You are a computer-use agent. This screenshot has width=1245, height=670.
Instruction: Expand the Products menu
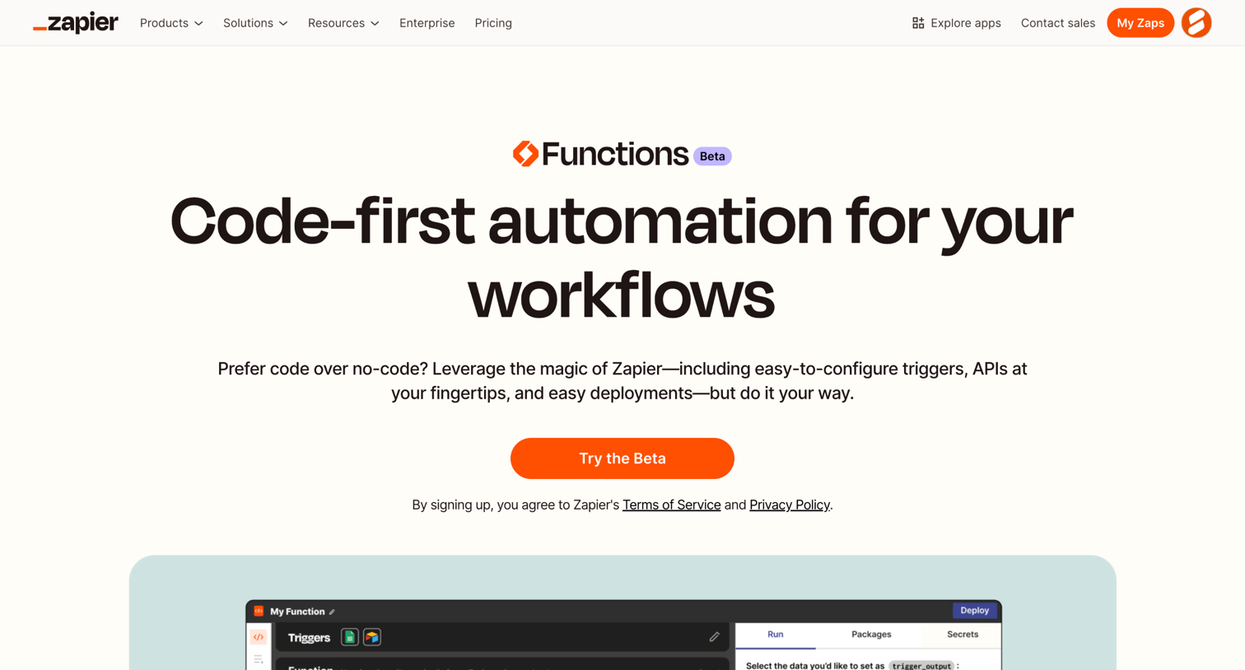pos(171,23)
